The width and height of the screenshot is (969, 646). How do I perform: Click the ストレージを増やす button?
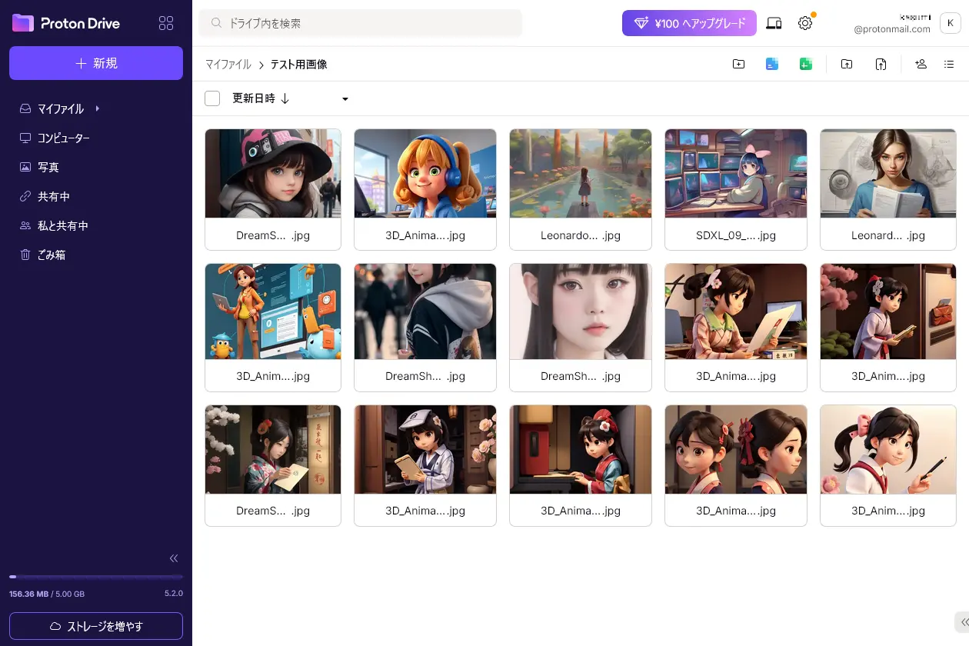pos(96,626)
